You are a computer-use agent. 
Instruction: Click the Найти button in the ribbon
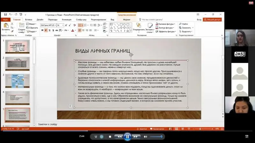[183, 24]
